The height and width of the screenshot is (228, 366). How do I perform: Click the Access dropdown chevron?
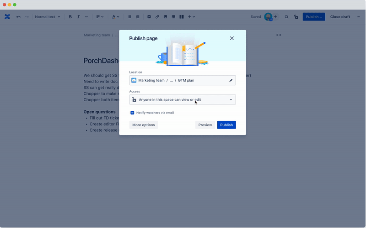pyautogui.click(x=231, y=99)
